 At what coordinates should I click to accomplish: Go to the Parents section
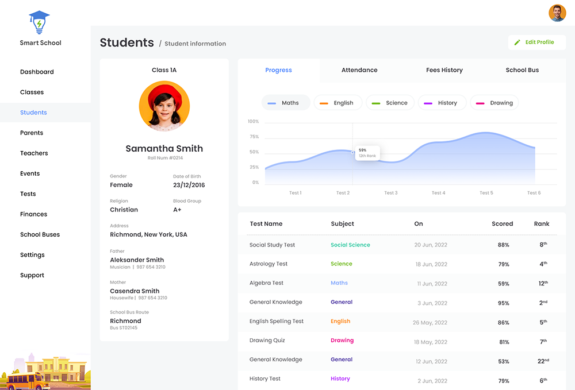[32, 133]
